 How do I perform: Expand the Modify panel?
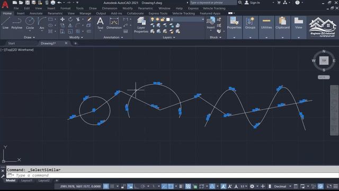coord(76,37)
